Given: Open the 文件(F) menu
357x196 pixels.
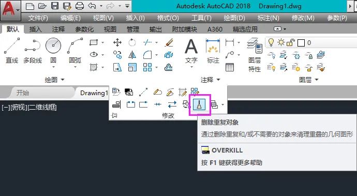Looking at the screenshot, I should click(x=38, y=18).
